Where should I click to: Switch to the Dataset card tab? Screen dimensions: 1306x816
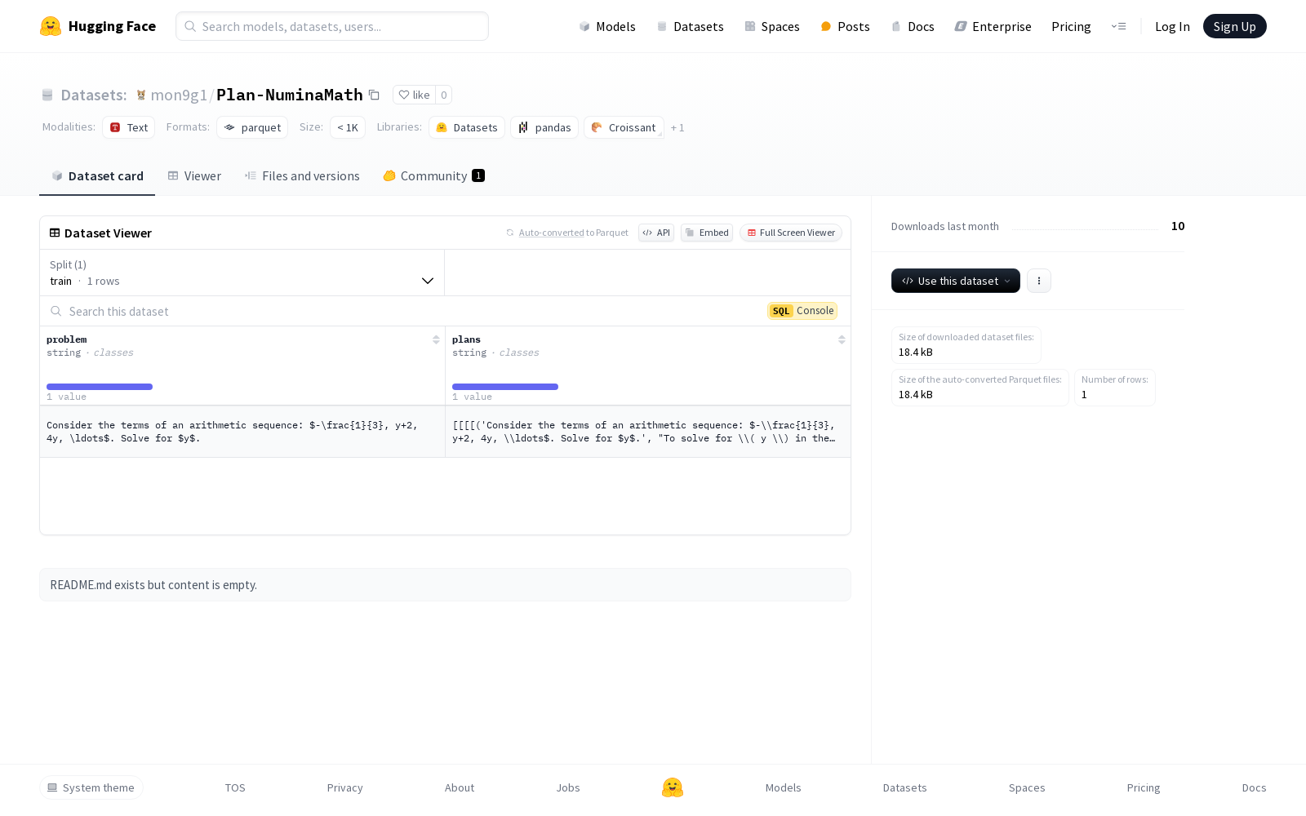click(97, 176)
